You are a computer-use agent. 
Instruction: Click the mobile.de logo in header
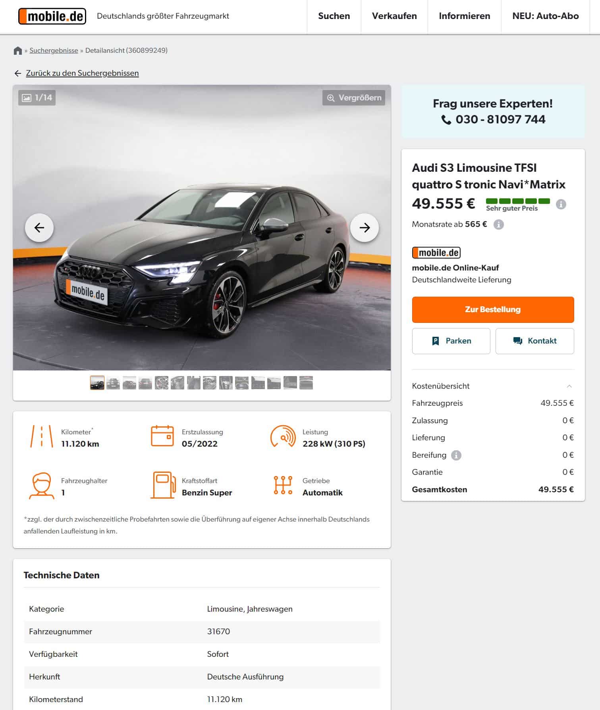point(52,16)
